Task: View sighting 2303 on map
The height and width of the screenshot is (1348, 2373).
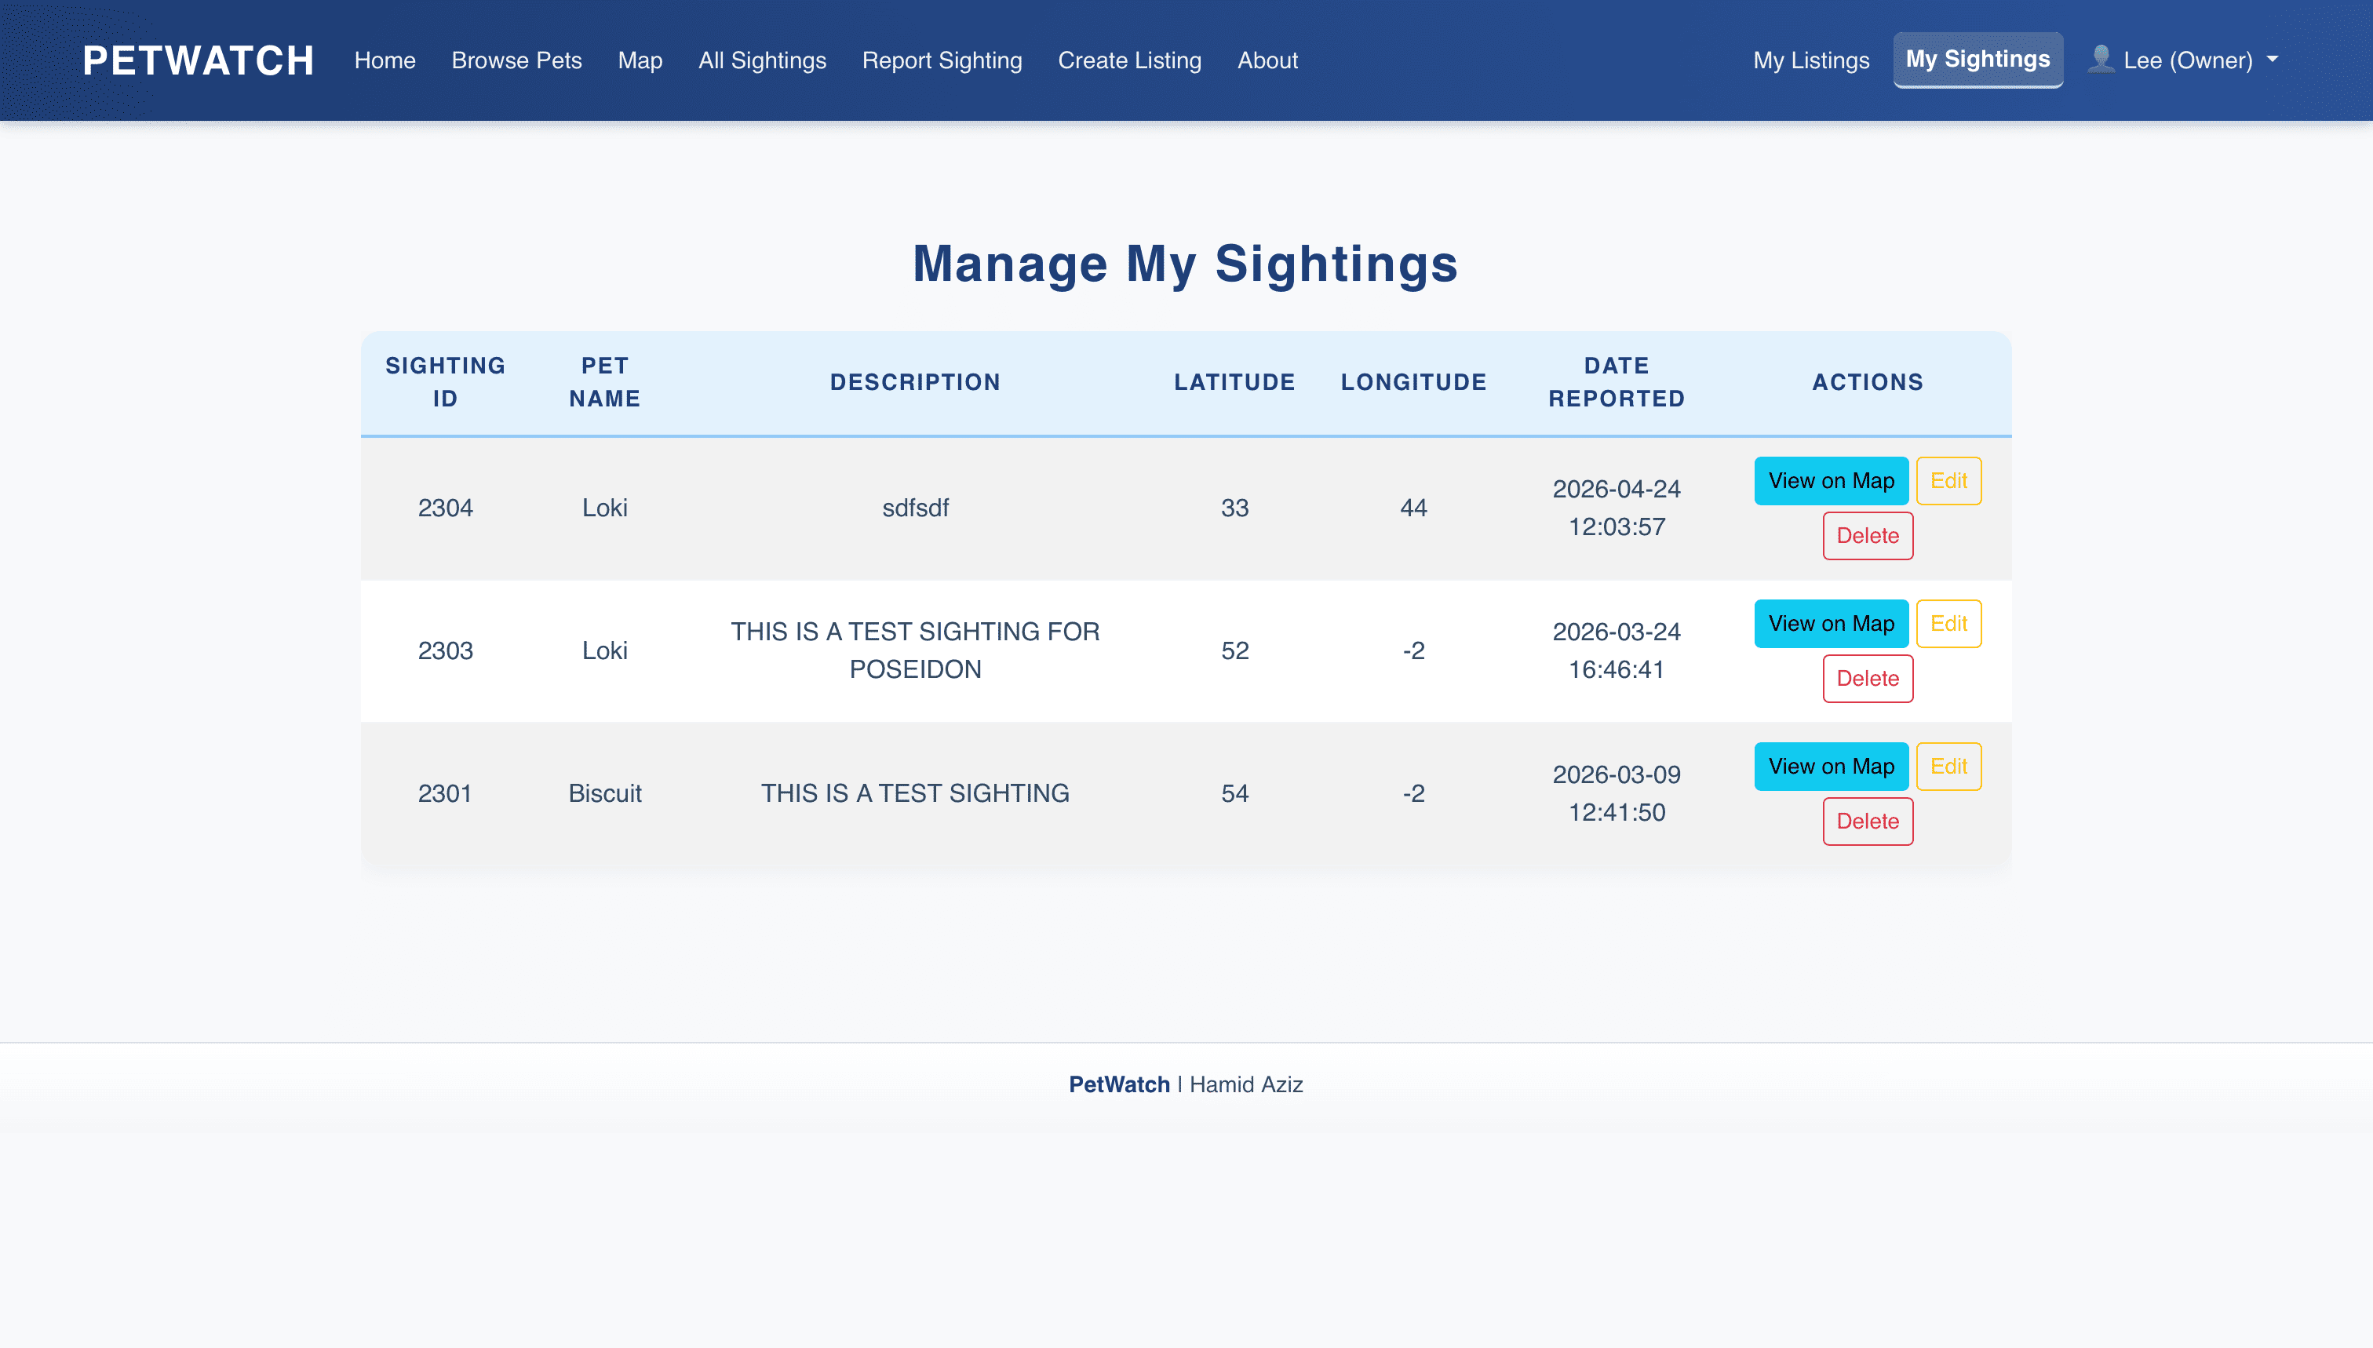Action: (x=1831, y=623)
